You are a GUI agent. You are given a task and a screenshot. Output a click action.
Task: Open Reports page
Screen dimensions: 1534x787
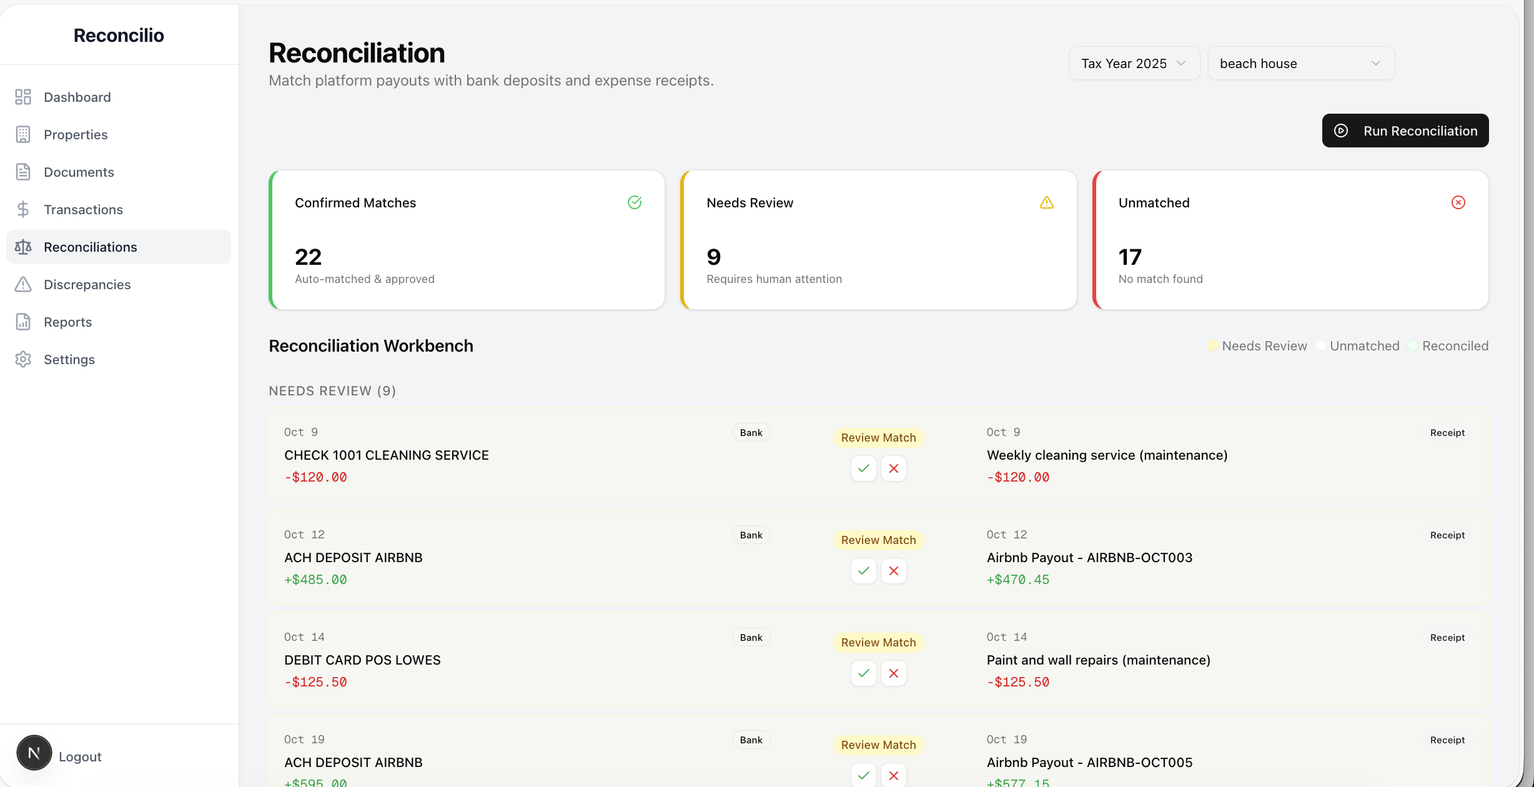119,322
